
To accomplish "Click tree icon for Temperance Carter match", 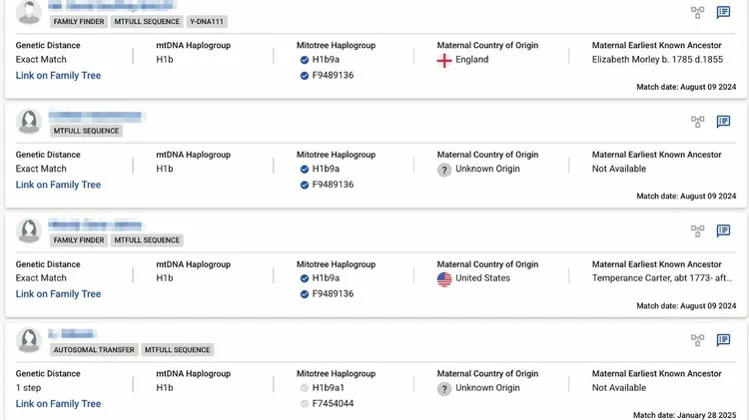I will click(697, 231).
